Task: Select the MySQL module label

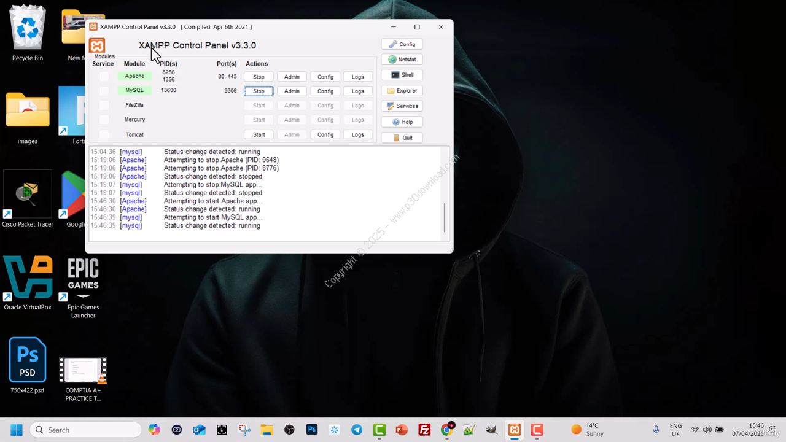Action: pyautogui.click(x=134, y=90)
